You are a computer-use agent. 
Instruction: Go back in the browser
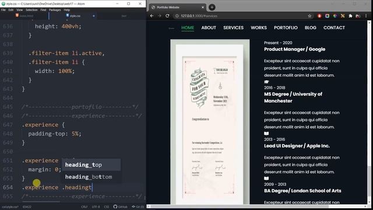pos(152,16)
